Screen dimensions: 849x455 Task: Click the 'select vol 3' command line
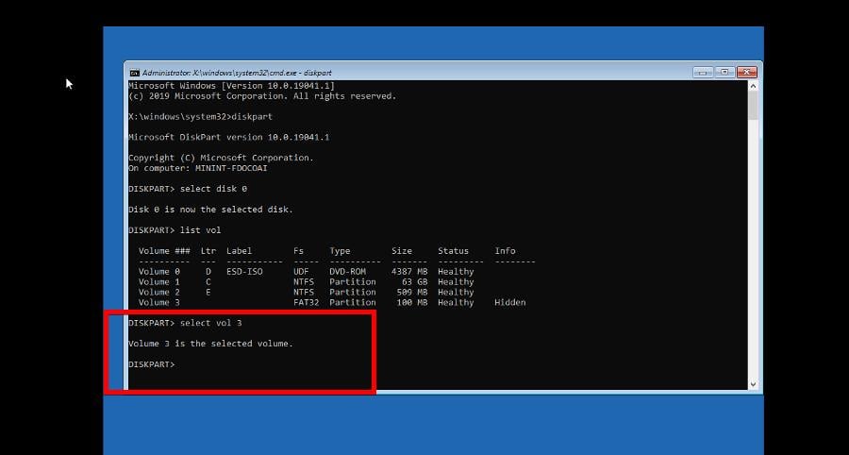click(185, 323)
